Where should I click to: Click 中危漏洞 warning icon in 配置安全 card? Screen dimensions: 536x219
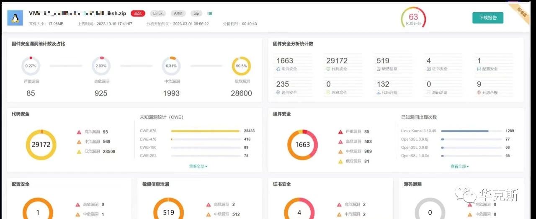(x=78, y=214)
